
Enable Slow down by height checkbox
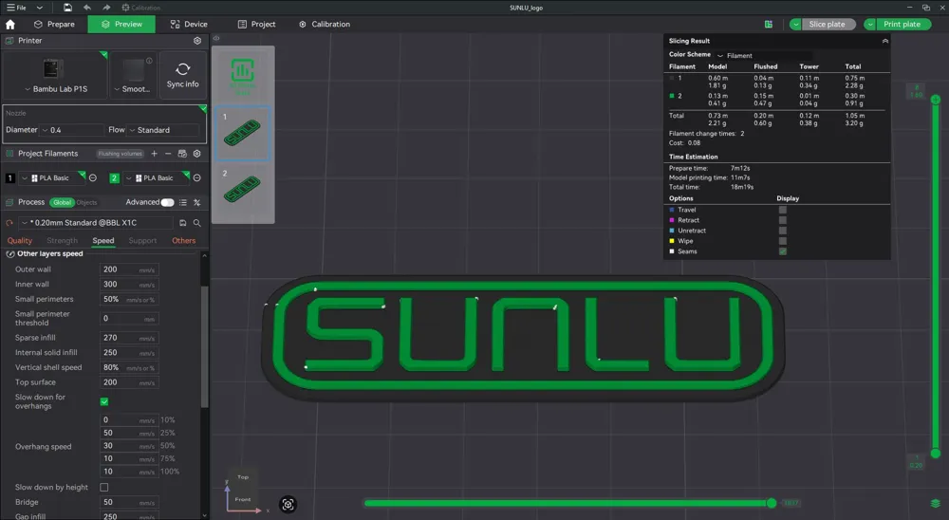(x=104, y=488)
